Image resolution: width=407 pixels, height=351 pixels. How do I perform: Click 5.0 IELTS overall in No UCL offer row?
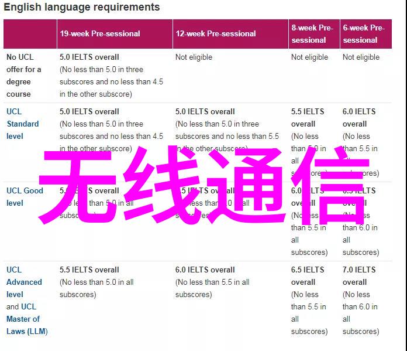click(x=89, y=57)
